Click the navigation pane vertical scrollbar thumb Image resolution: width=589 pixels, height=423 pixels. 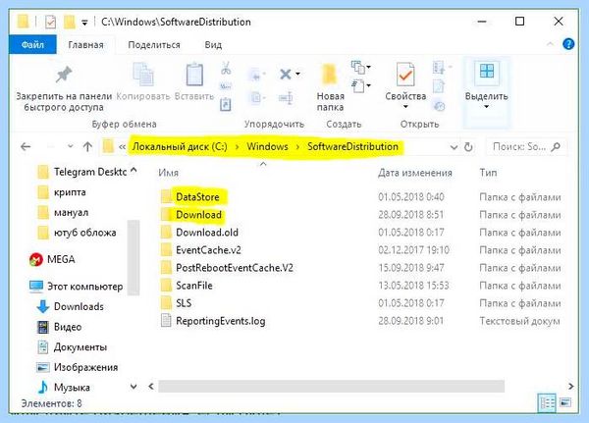click(134, 258)
